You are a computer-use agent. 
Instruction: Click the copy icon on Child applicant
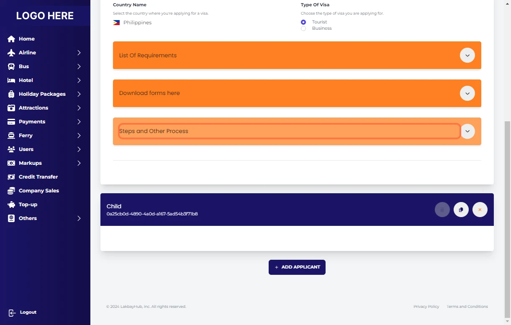(x=461, y=210)
